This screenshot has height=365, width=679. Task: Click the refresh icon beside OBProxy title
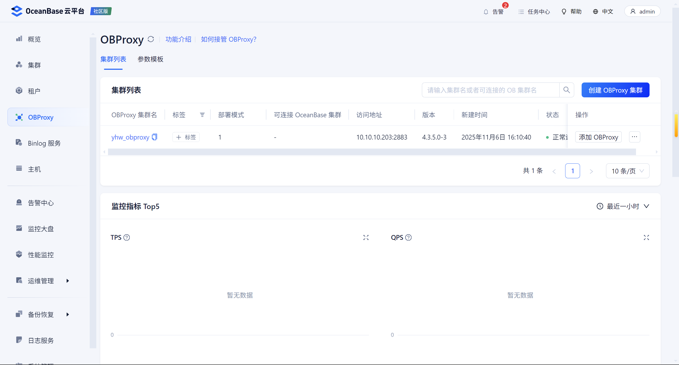click(x=151, y=39)
